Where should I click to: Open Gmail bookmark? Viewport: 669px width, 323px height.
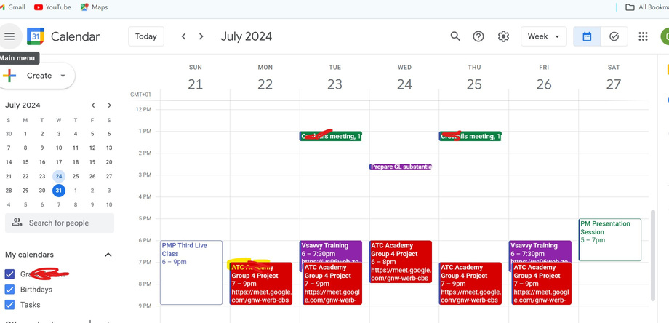tap(12, 7)
